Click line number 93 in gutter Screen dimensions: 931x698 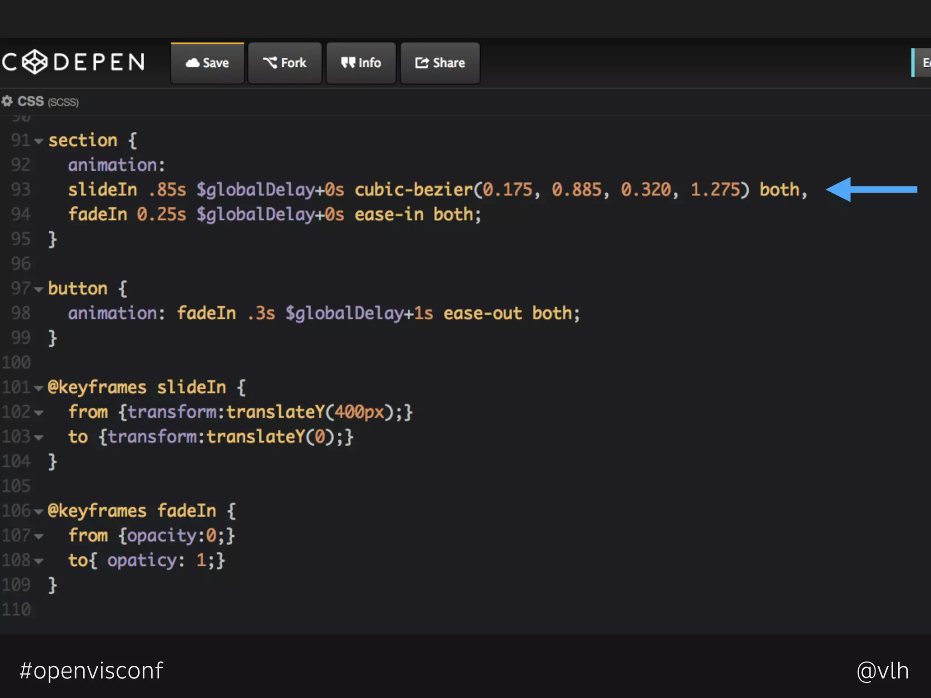[x=21, y=189]
